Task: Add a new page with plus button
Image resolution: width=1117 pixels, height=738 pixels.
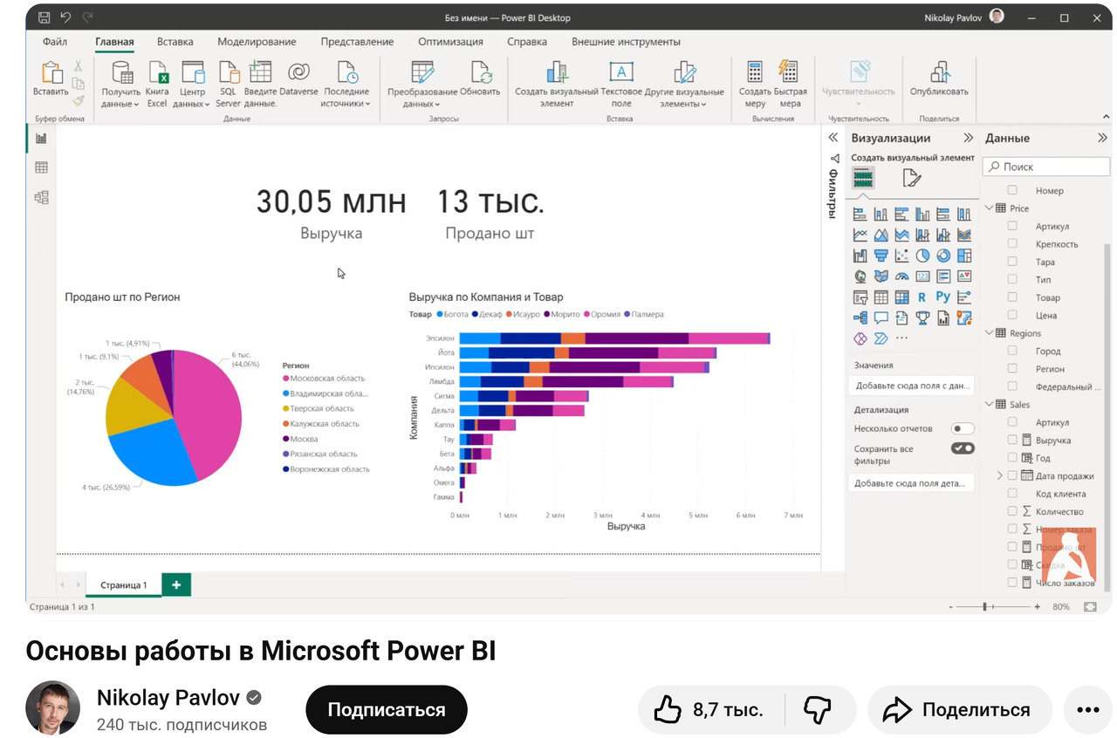Action: click(176, 584)
